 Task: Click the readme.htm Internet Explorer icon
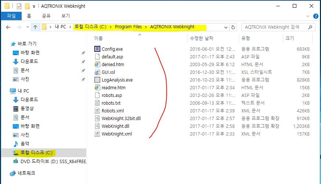97,87
